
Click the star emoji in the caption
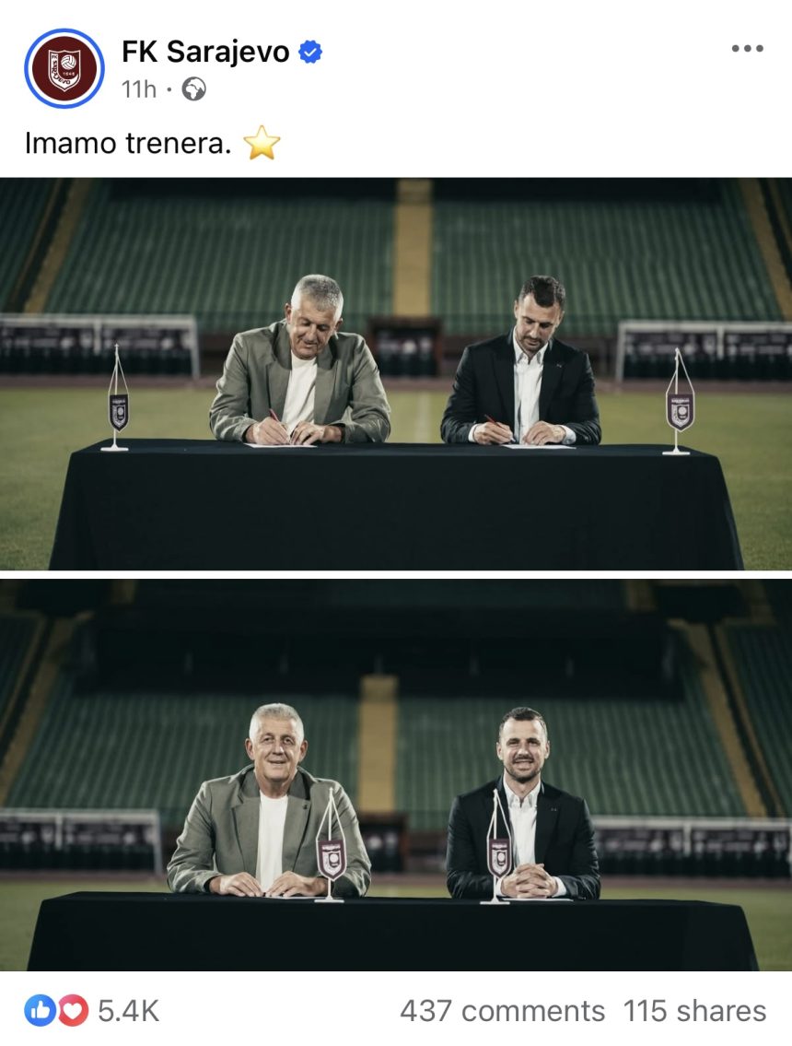(262, 143)
